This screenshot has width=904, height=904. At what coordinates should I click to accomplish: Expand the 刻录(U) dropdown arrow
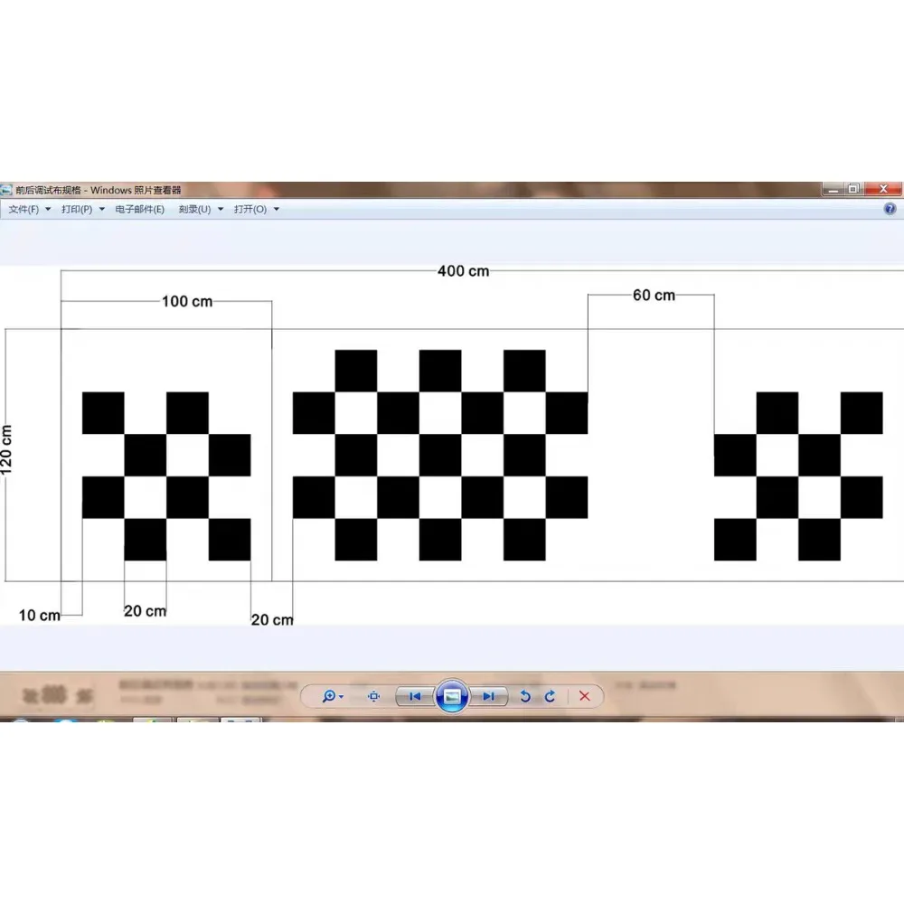point(221,210)
